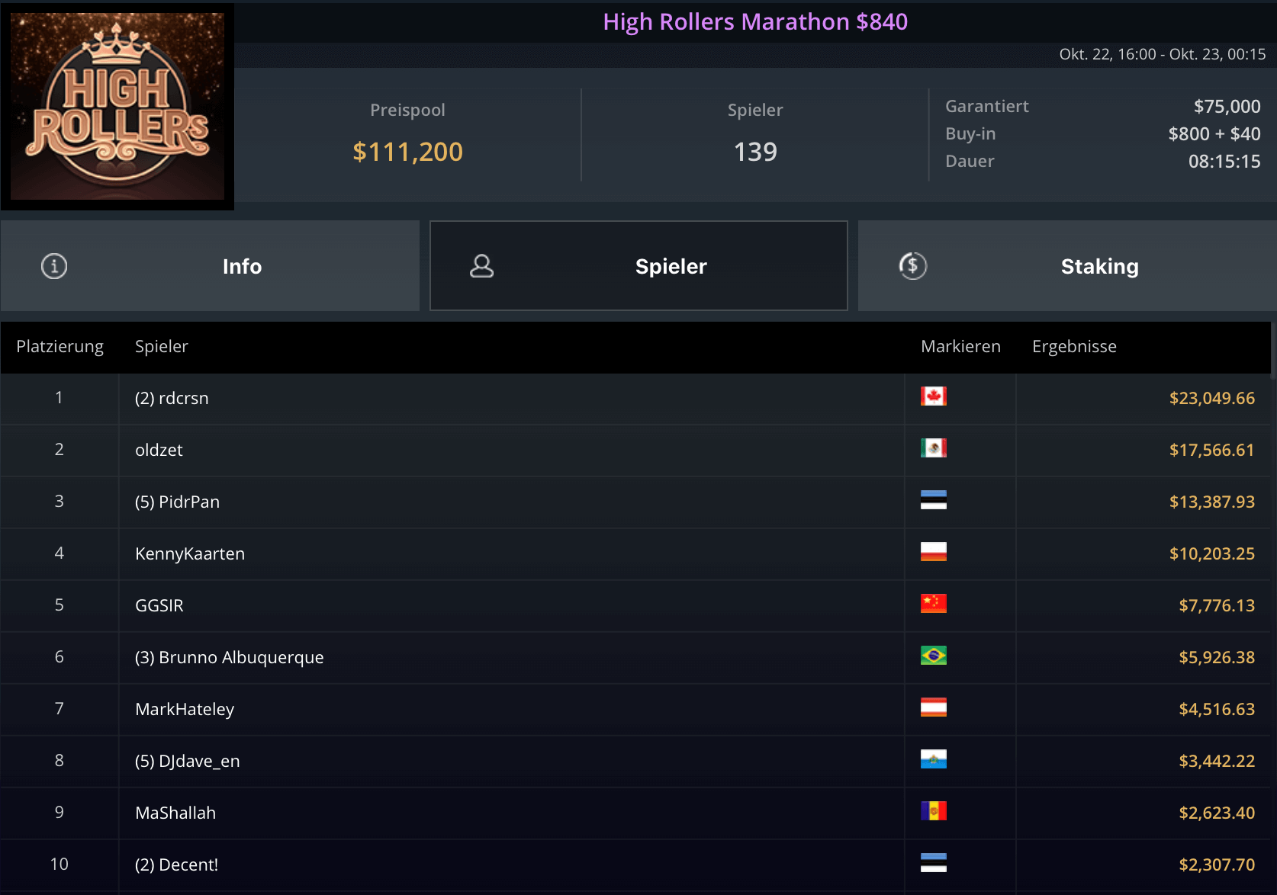Click the Staking dollar coin icon
Screen dimensions: 1277x895
tap(912, 266)
